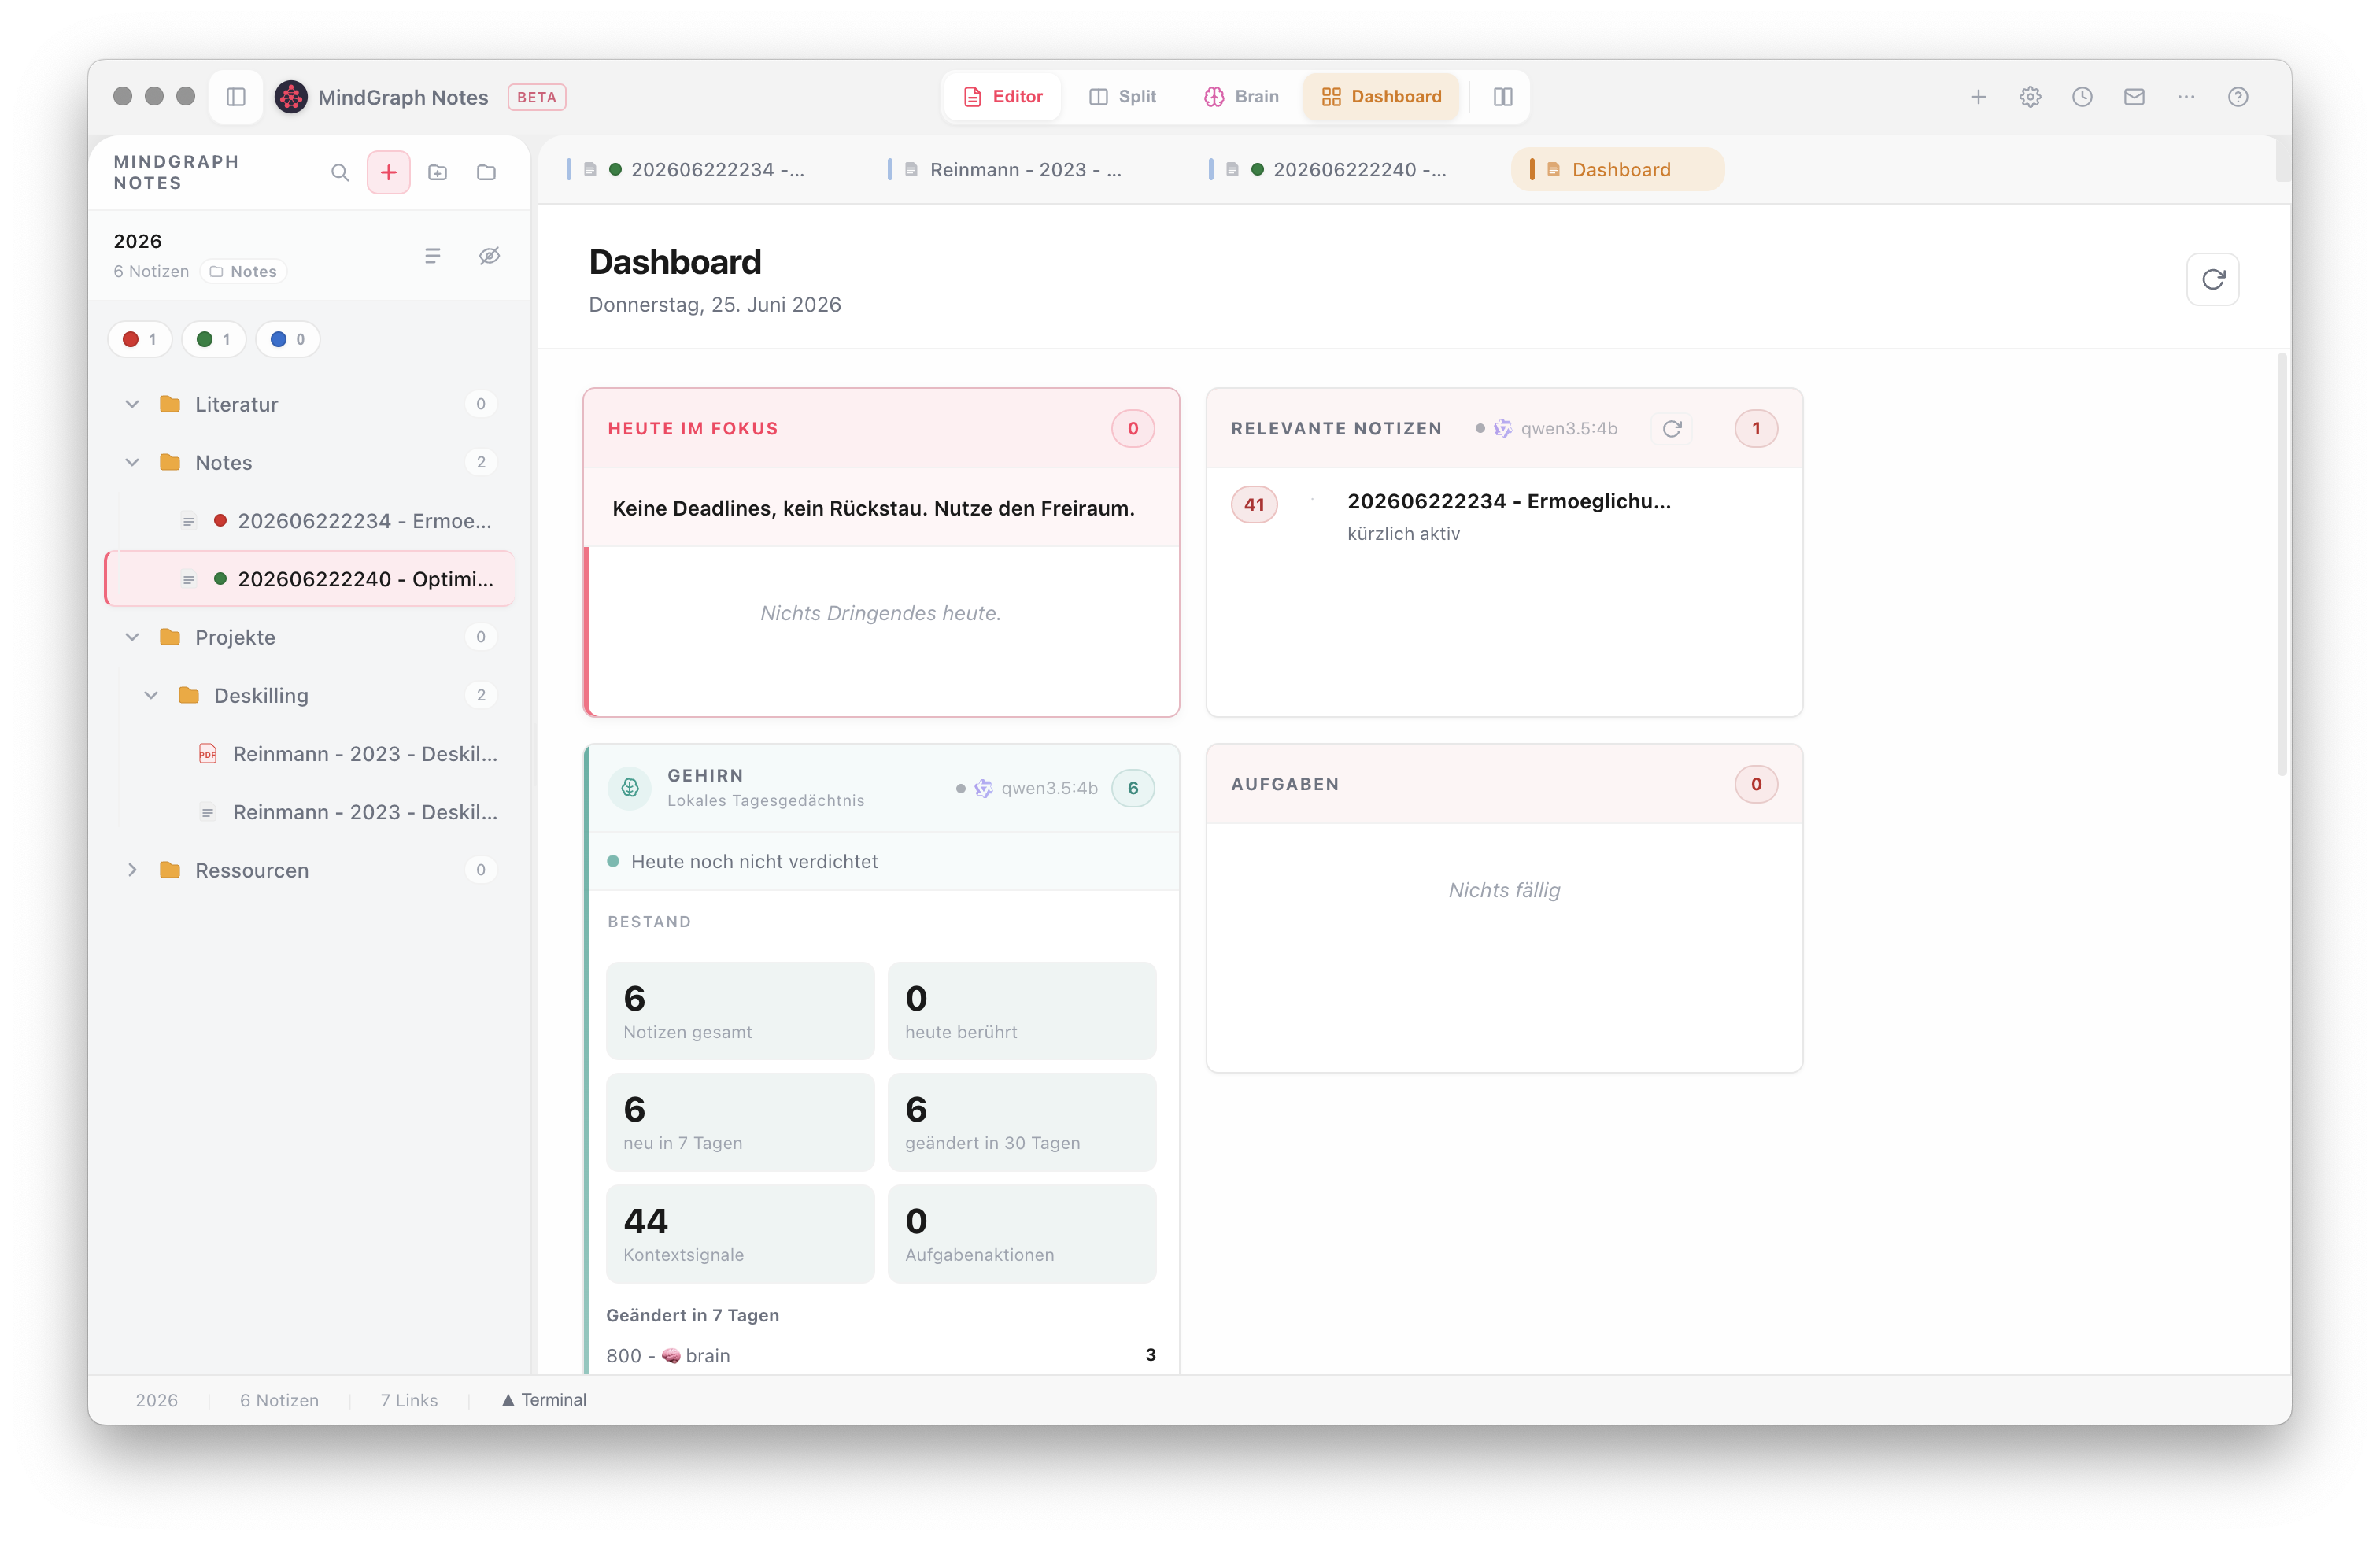Open vault folder icon in sidebar
2380x1541 pixels.
(x=486, y=172)
